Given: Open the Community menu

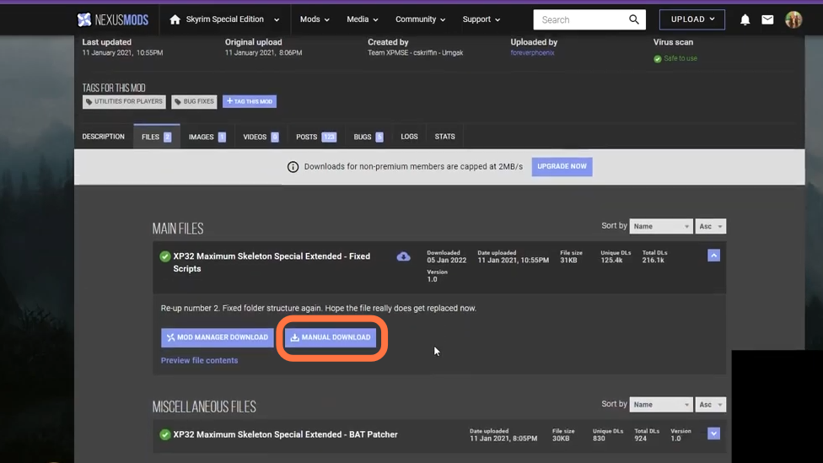Looking at the screenshot, I should tap(420, 19).
